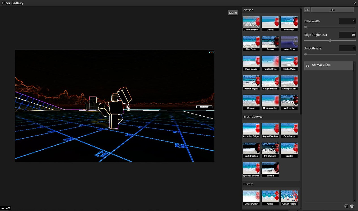Click the Edge Width value field
The width and height of the screenshot is (358, 211).
pos(347,21)
